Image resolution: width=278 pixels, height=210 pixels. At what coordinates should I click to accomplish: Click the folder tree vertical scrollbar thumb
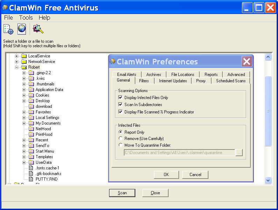pyautogui.click(x=268, y=111)
